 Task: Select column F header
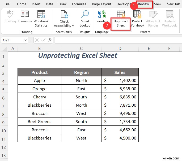169,49
